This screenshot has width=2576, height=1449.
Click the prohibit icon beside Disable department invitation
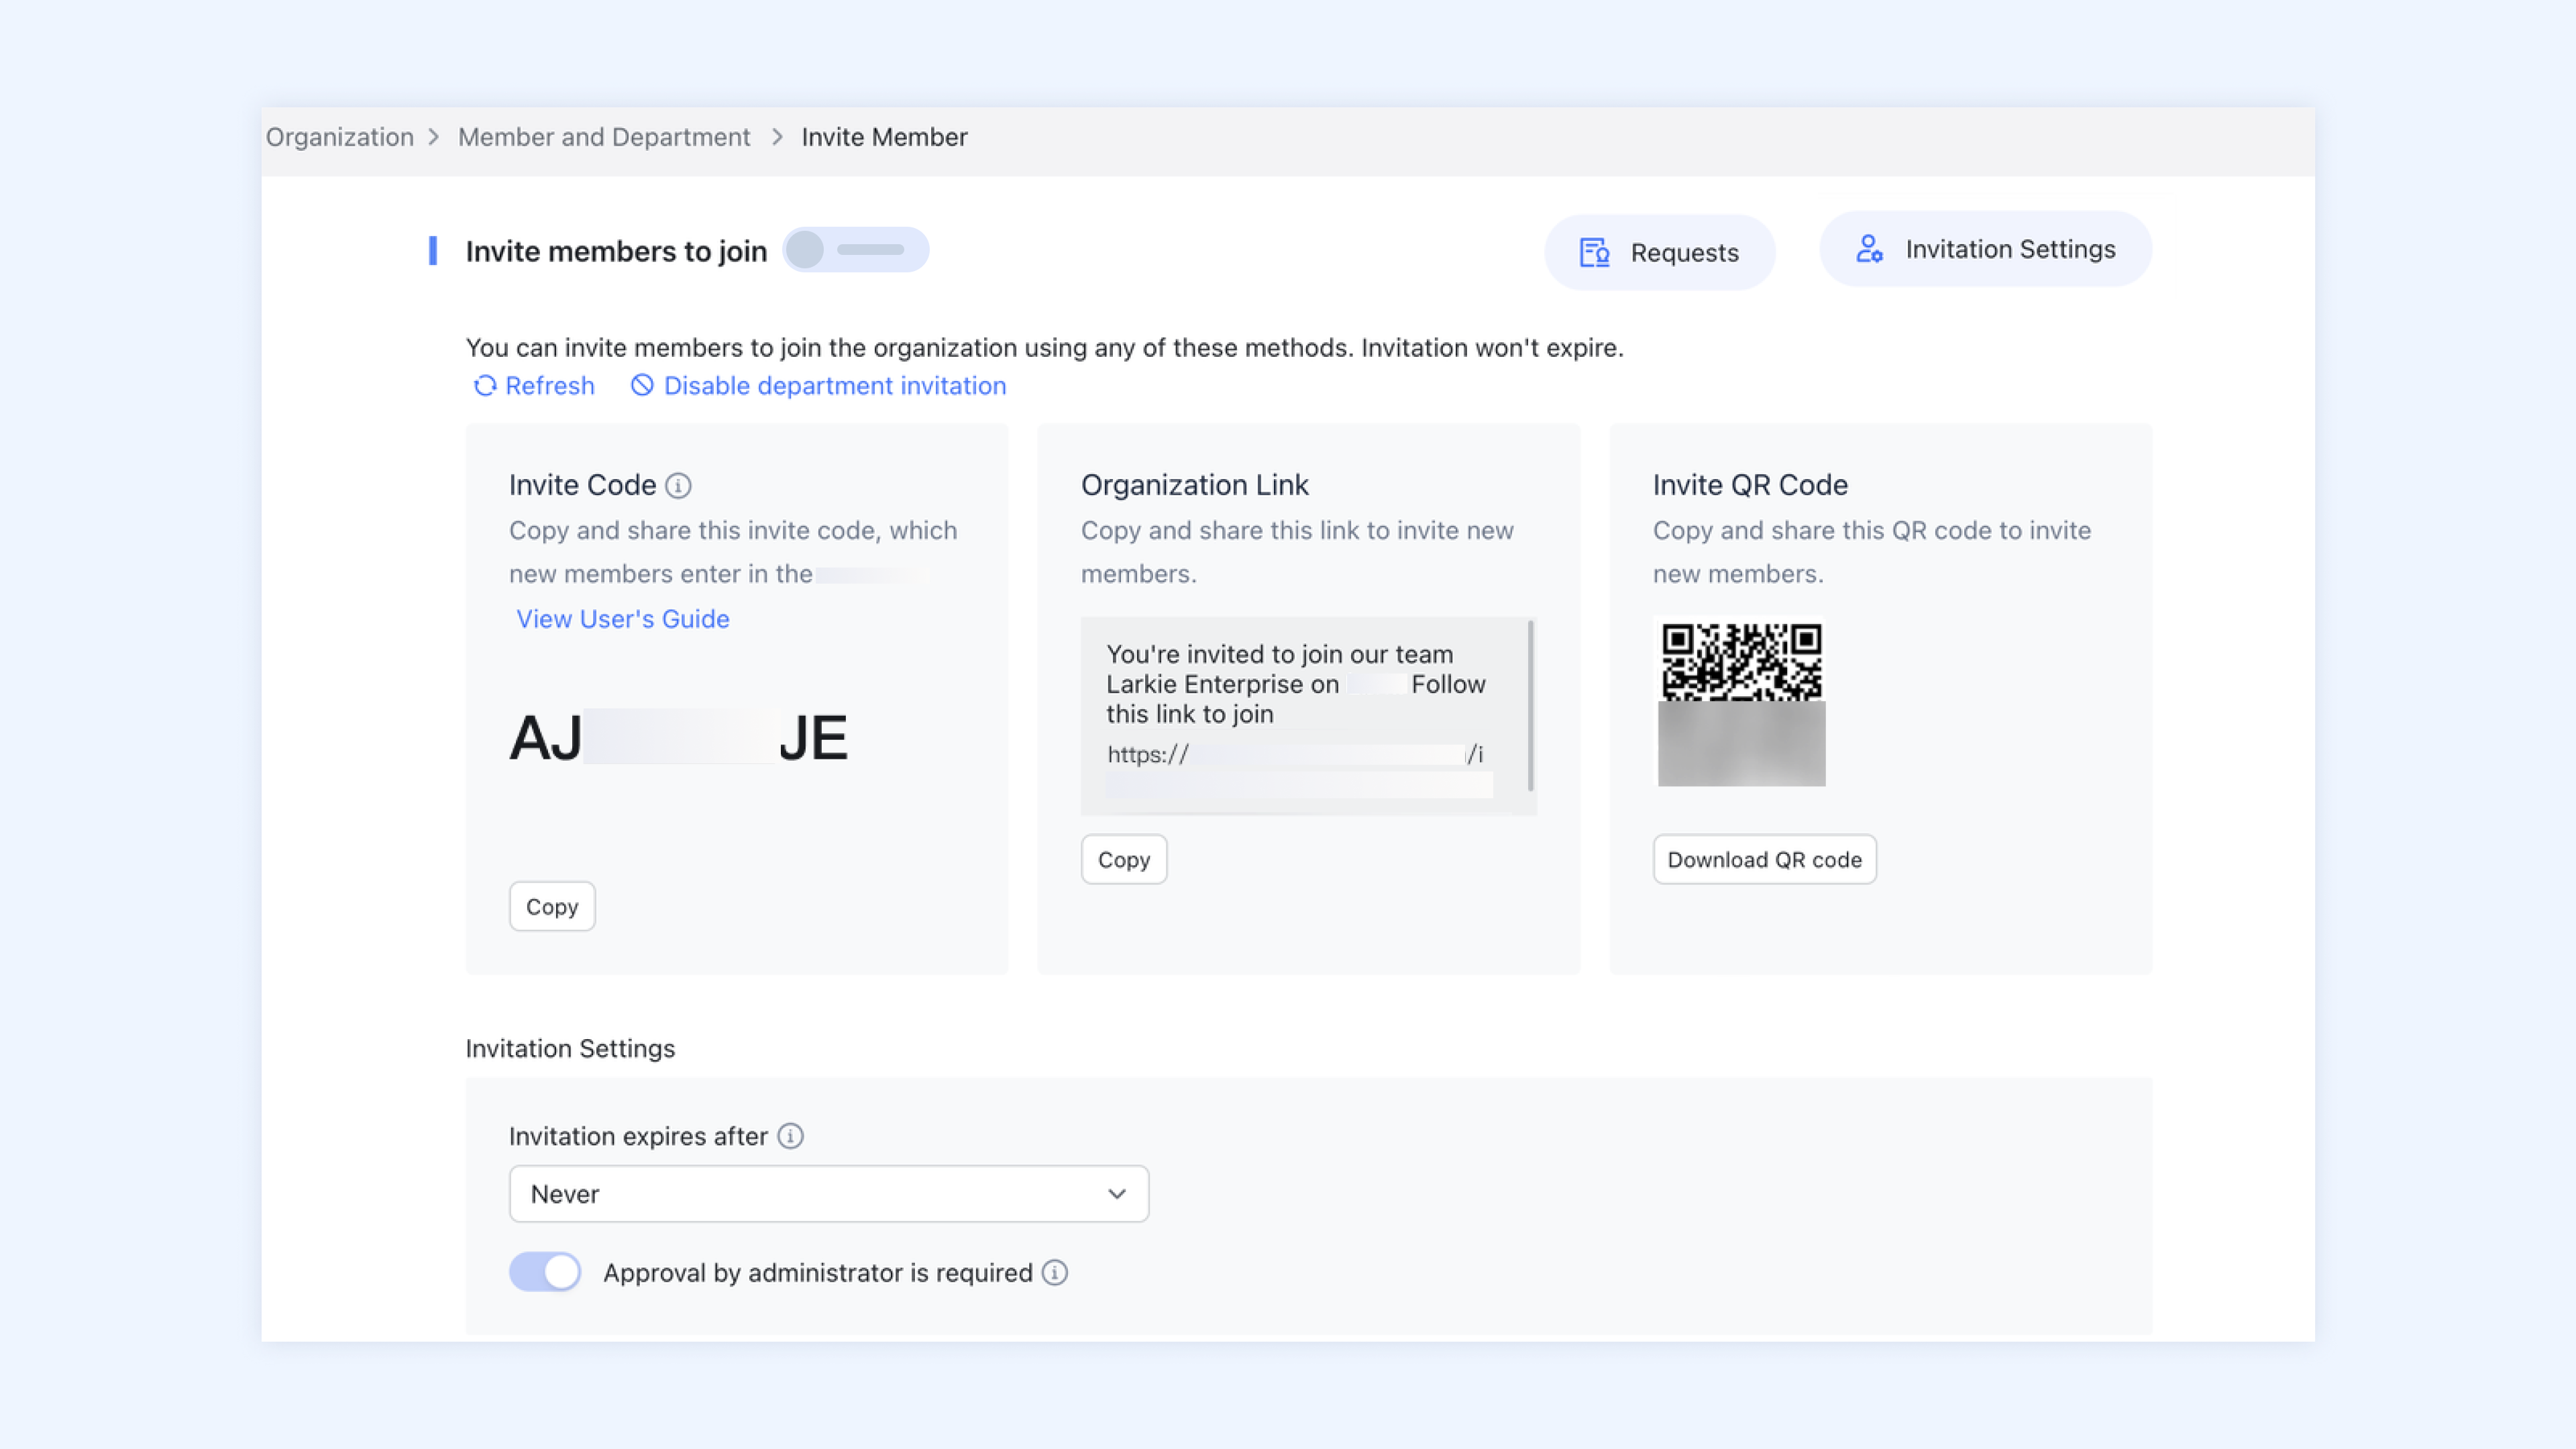click(643, 385)
